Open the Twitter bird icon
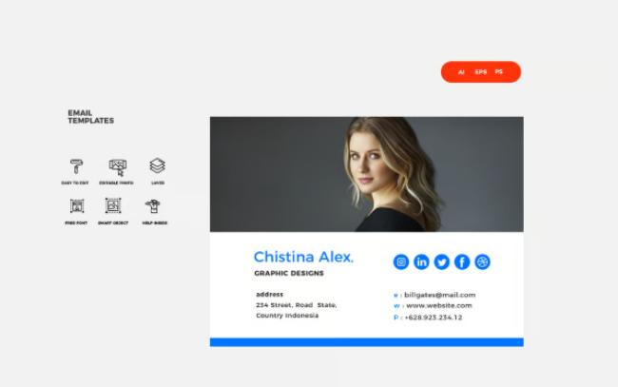Image resolution: width=618 pixels, height=387 pixels. (442, 262)
